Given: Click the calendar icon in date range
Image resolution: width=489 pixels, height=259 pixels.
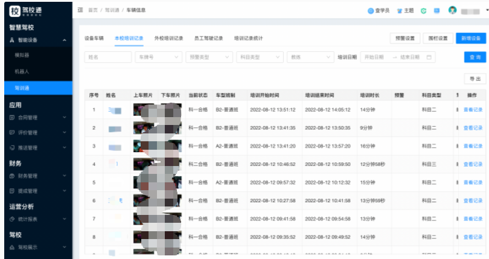Looking at the screenshot, I should click(429, 57).
